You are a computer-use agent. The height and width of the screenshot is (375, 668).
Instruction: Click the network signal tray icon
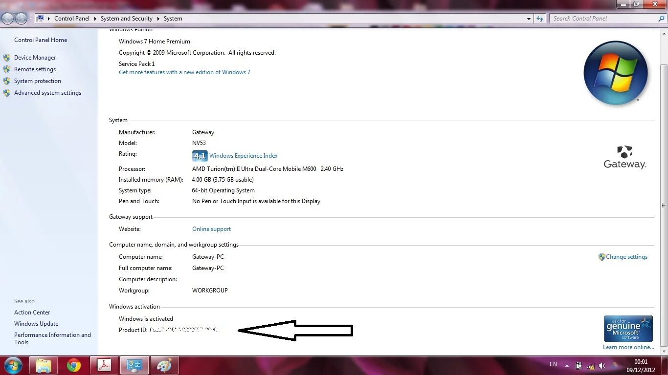click(x=590, y=365)
